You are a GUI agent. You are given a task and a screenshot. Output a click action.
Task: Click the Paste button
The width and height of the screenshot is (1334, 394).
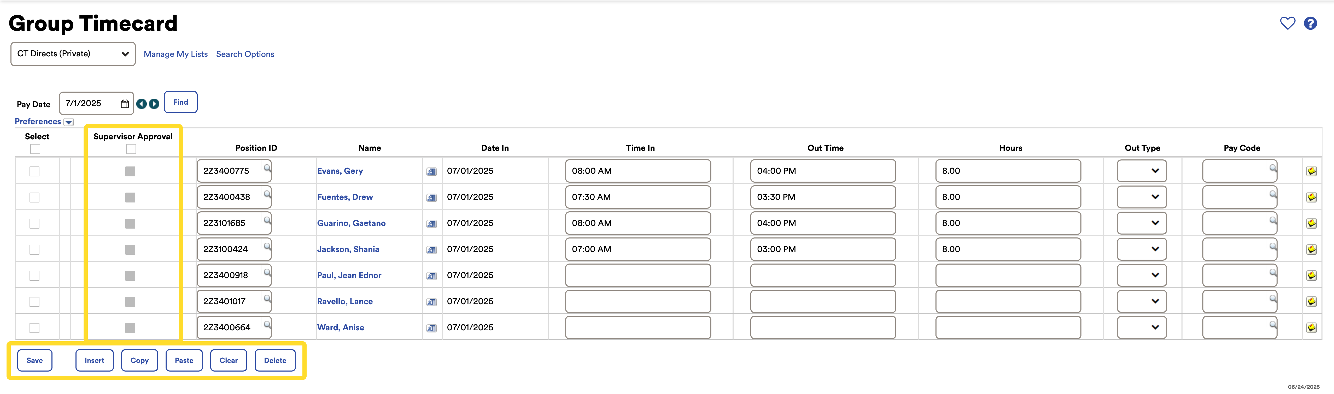pos(184,360)
